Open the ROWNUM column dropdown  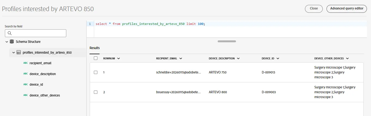[x=118, y=58]
